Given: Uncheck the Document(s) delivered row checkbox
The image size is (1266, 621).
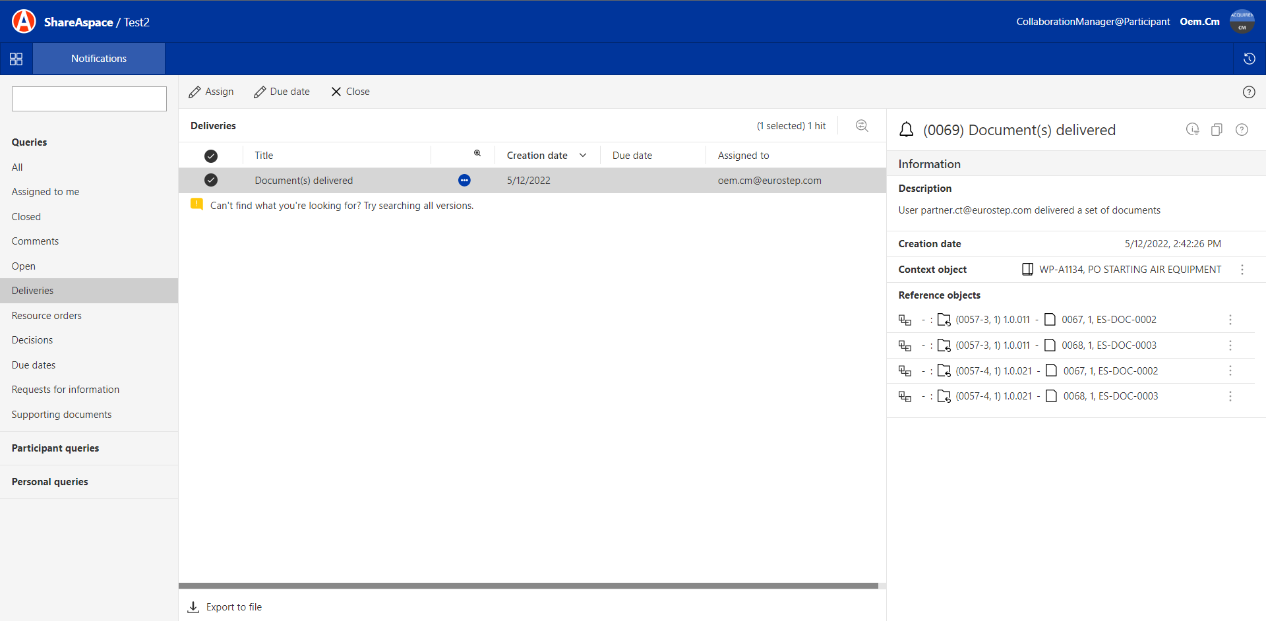Looking at the screenshot, I should click(211, 180).
